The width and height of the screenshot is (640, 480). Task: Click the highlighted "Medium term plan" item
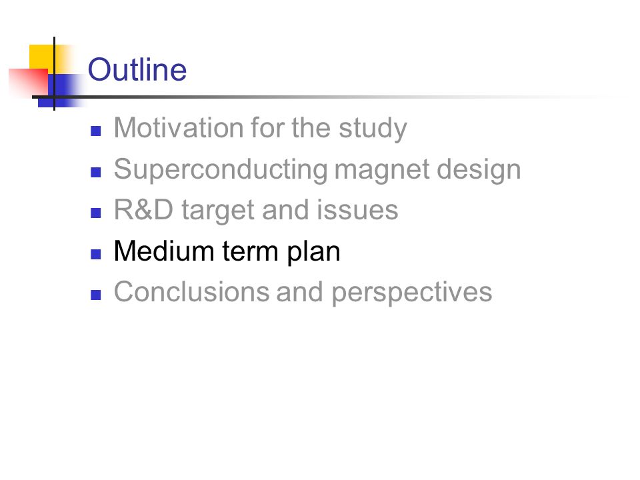[x=227, y=251]
